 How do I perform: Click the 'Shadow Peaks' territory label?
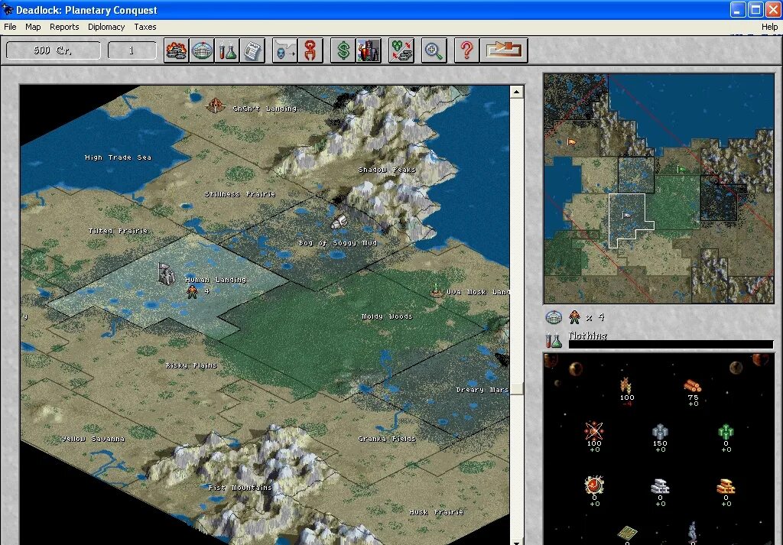tap(387, 170)
